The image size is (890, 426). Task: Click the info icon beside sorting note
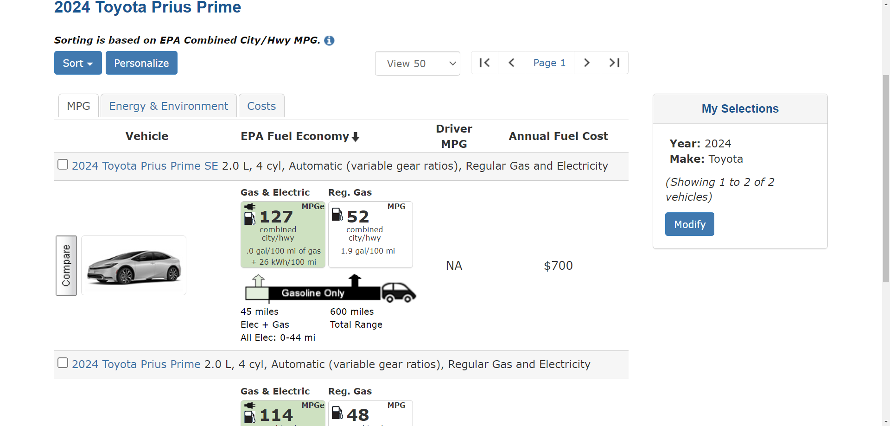(x=329, y=41)
